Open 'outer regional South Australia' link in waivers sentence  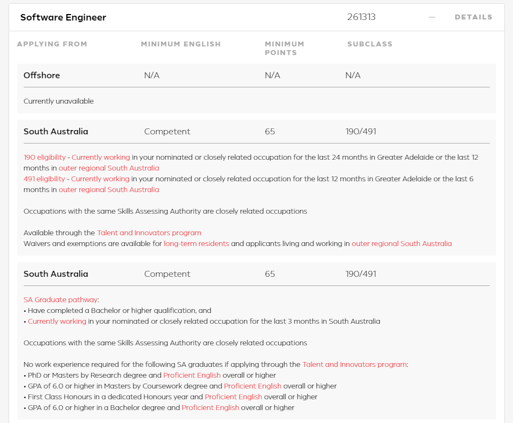click(x=401, y=243)
